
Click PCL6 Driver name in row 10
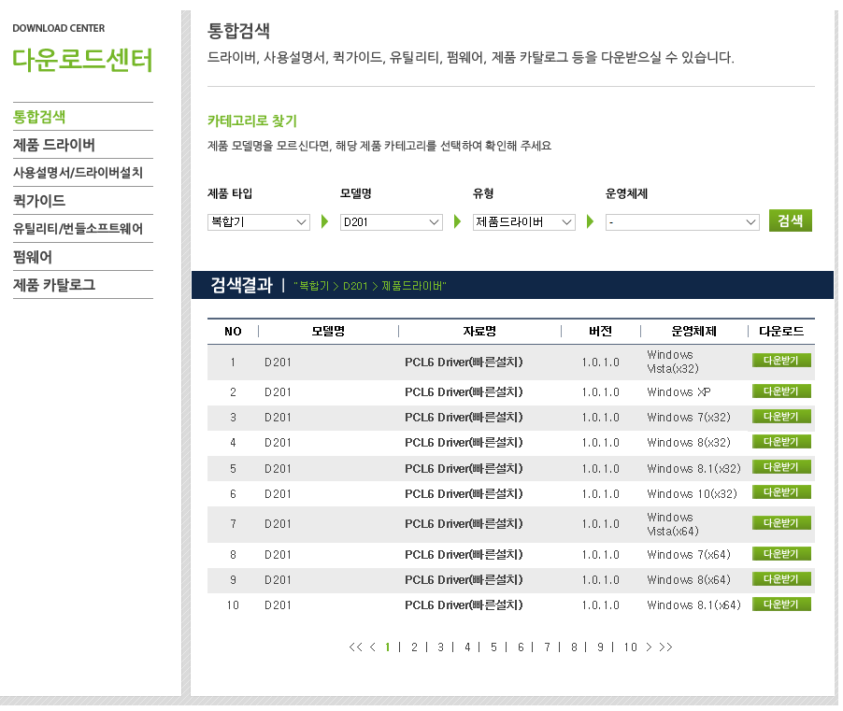point(464,605)
